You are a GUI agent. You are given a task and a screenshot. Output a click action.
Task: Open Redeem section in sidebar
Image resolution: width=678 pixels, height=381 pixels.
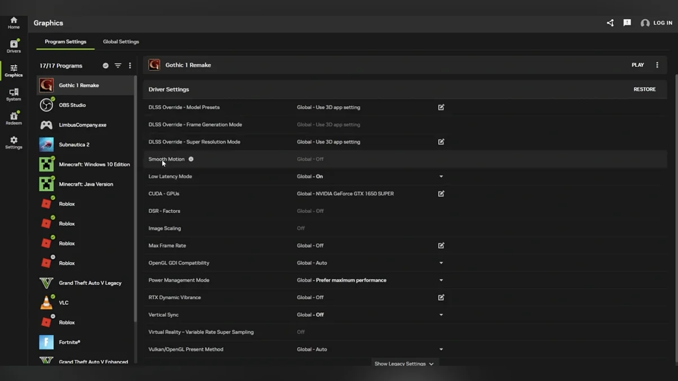pos(14,118)
